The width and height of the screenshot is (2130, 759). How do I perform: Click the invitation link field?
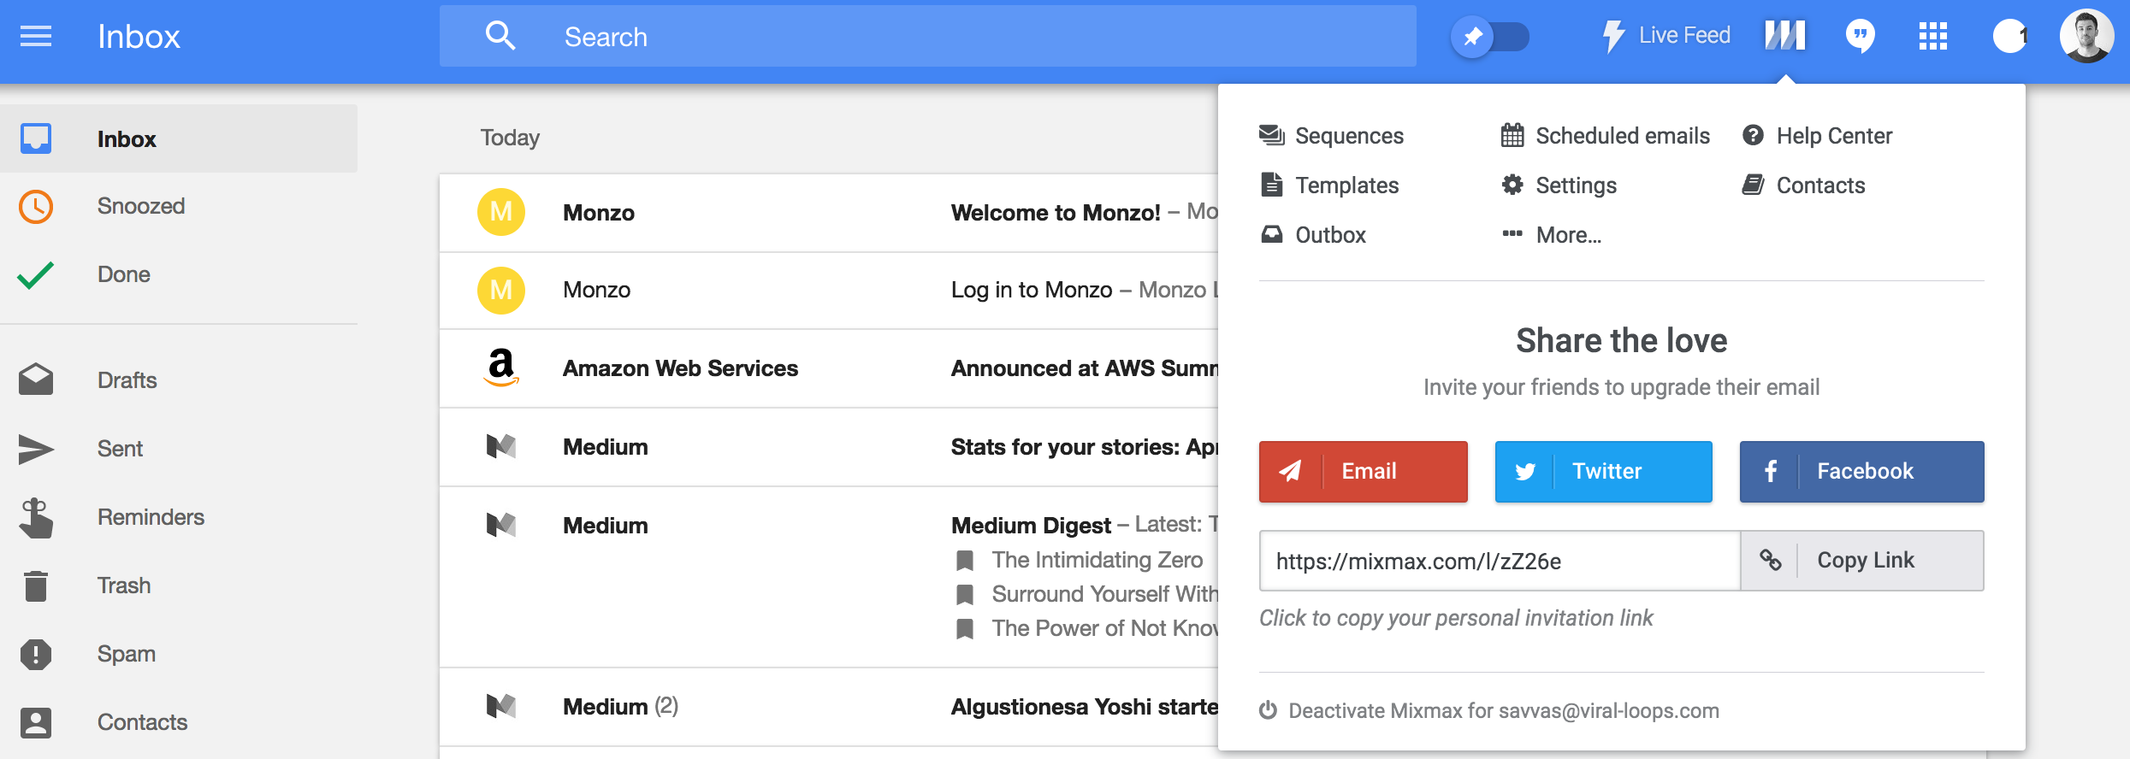[x=1500, y=561]
